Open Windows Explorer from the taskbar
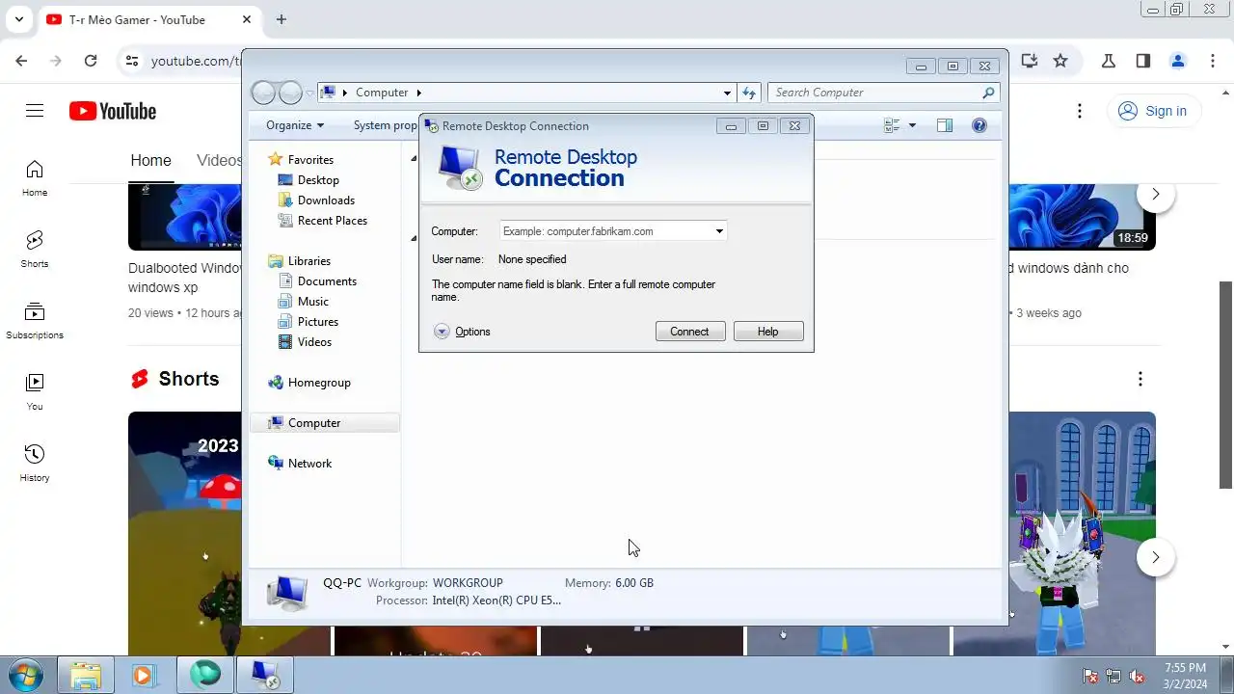Viewport: 1234px width, 694px height. (x=86, y=675)
